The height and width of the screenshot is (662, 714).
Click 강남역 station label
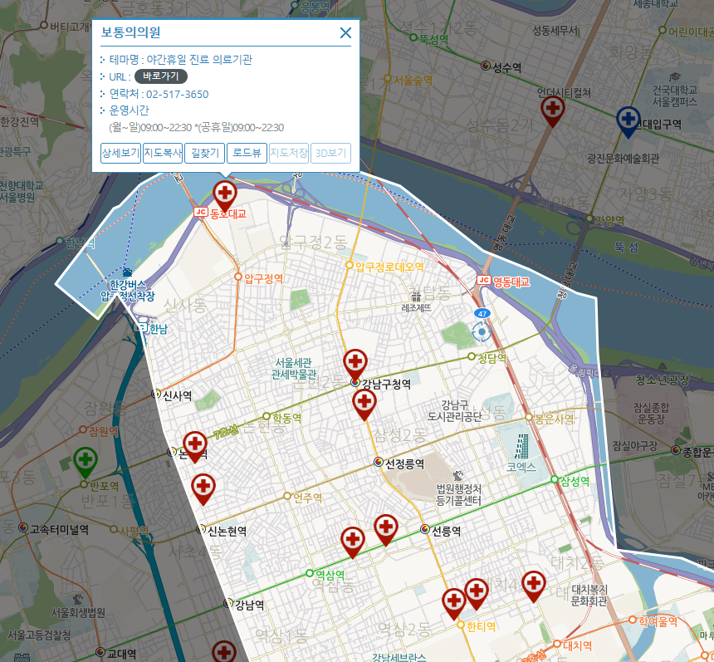[250, 605]
